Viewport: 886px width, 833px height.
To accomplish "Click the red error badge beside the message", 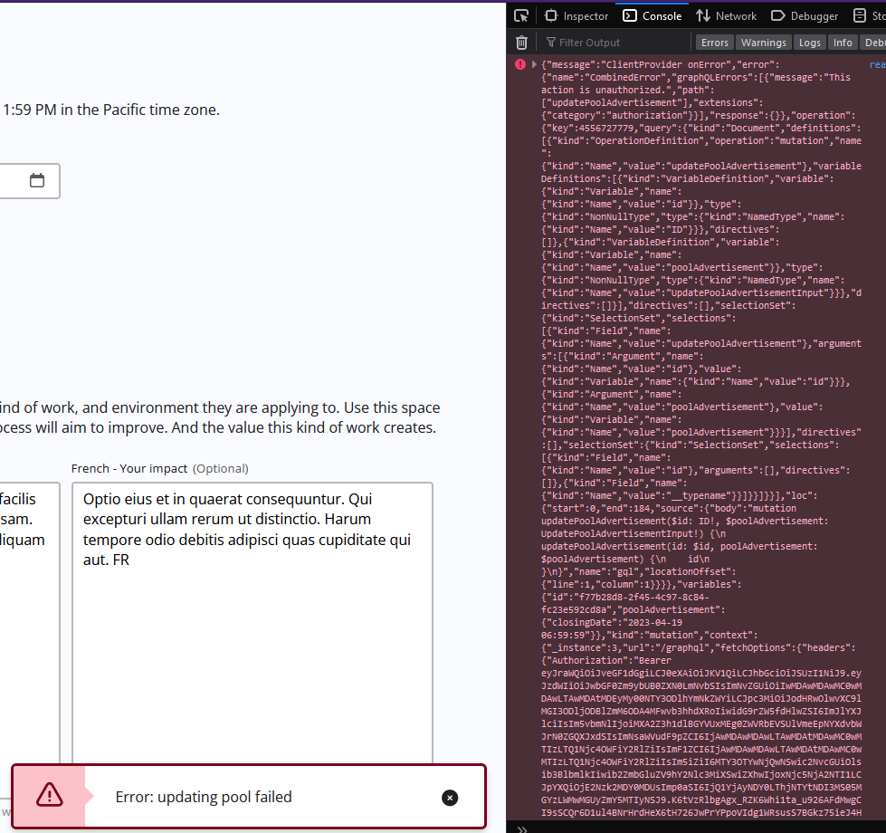I will [519, 63].
